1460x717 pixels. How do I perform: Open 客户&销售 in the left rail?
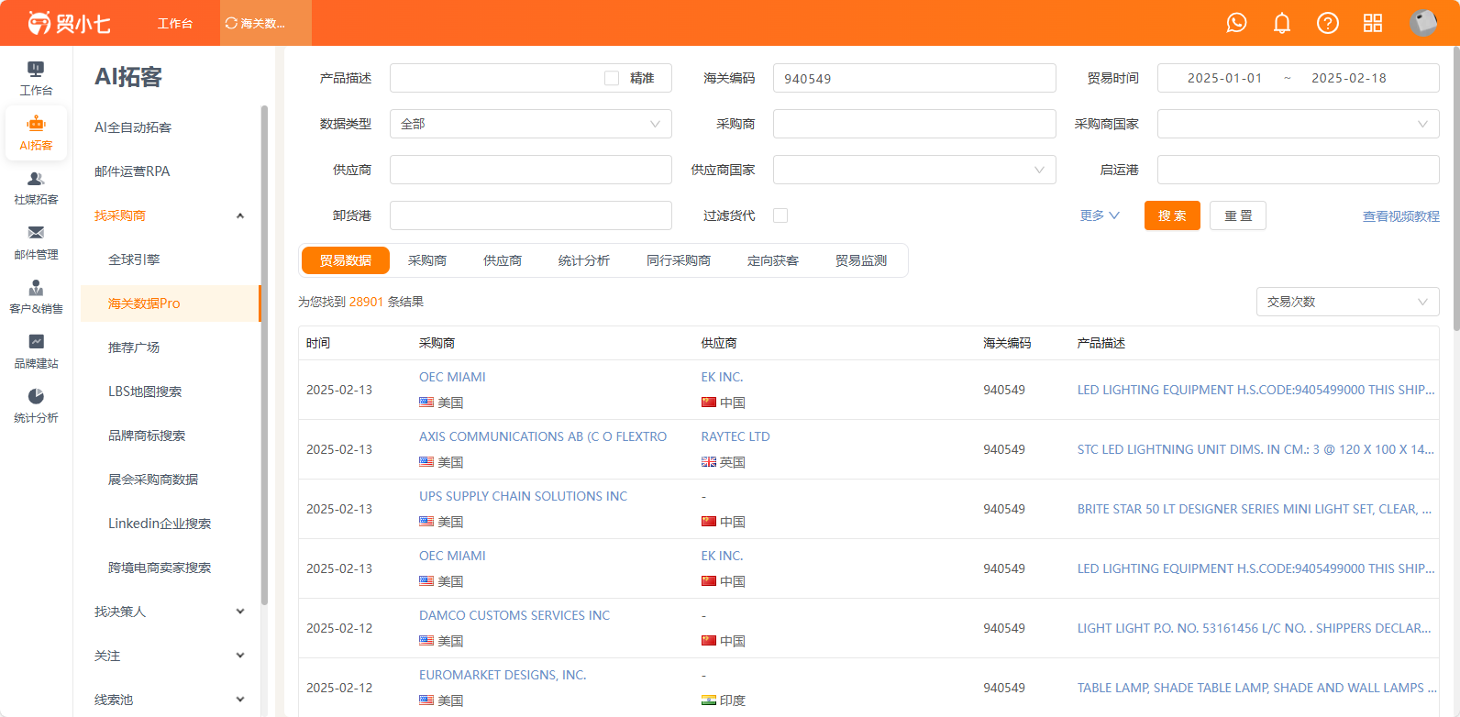36,297
